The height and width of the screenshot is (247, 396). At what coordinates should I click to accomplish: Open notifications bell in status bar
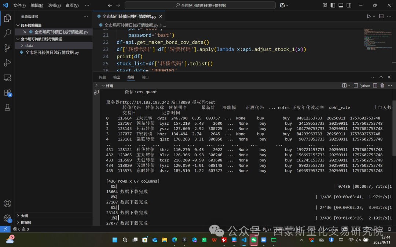389,229
